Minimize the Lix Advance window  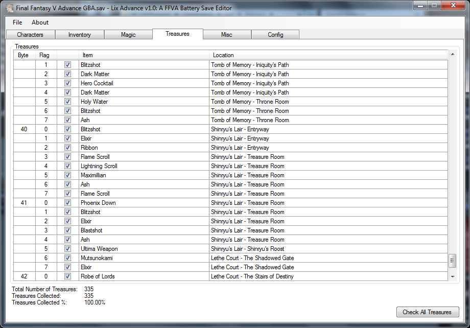click(420, 6)
